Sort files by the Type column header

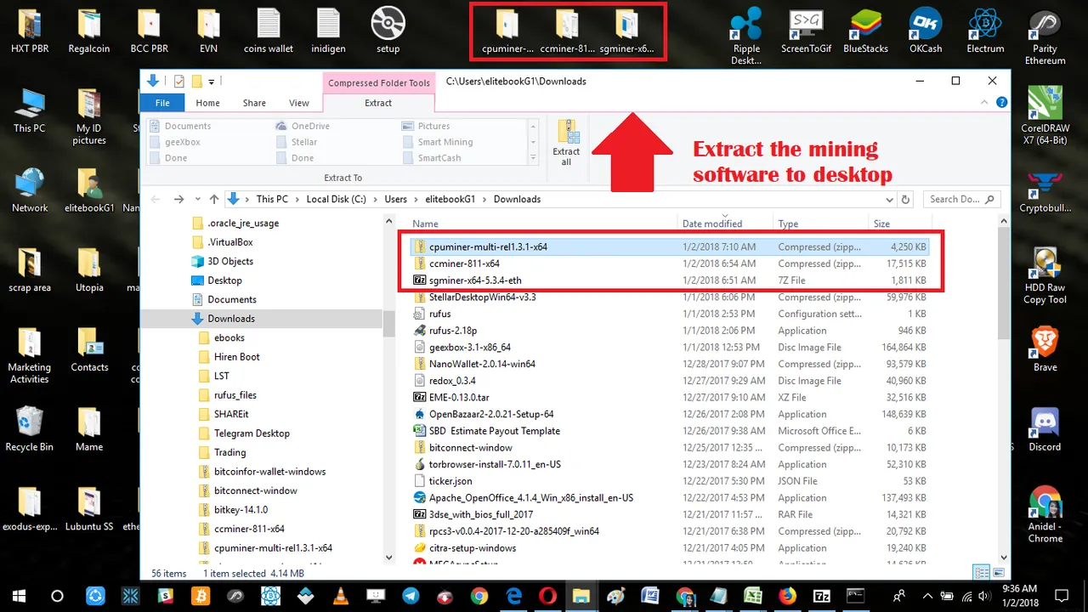pos(821,224)
